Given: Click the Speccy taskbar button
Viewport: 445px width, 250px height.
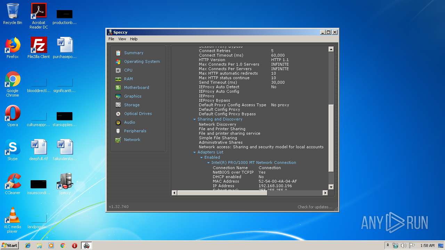Looking at the screenshot, I should tap(87, 245).
